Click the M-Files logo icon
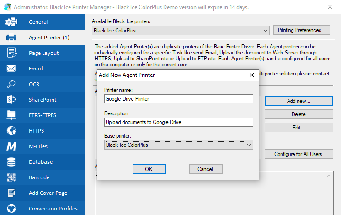Screen dimensions: 341x215 [11, 146]
